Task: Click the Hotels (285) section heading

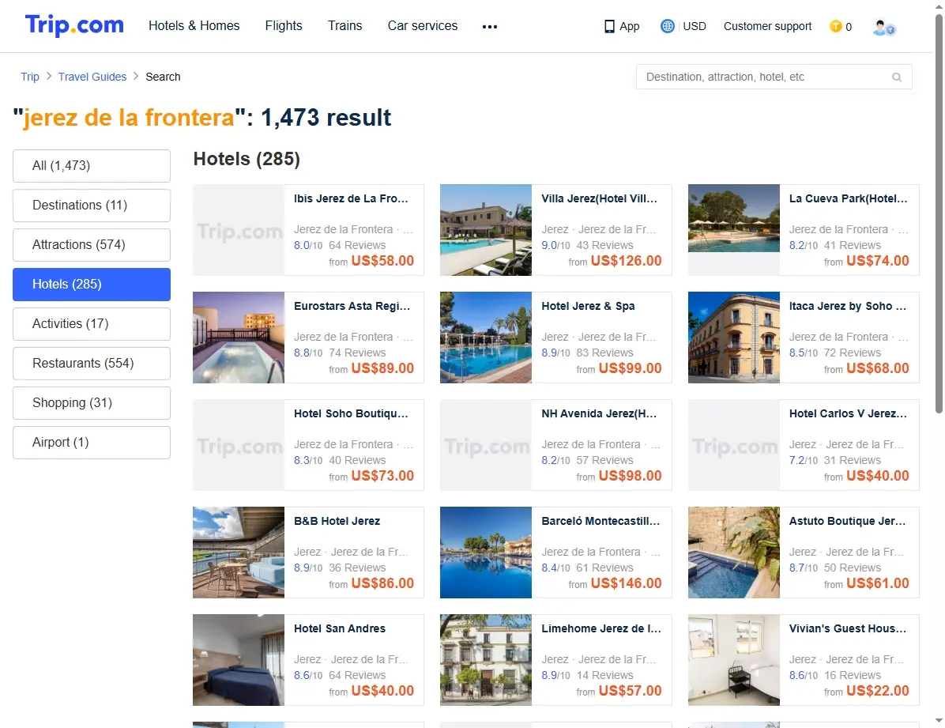Action: 247,159
